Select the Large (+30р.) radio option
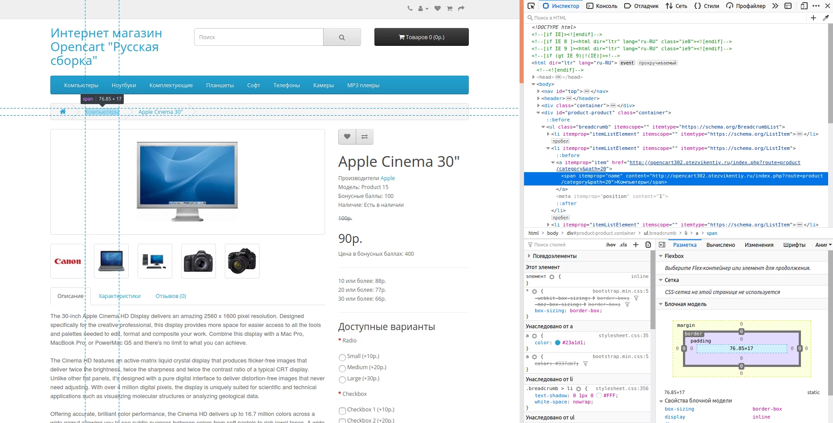 coord(342,379)
